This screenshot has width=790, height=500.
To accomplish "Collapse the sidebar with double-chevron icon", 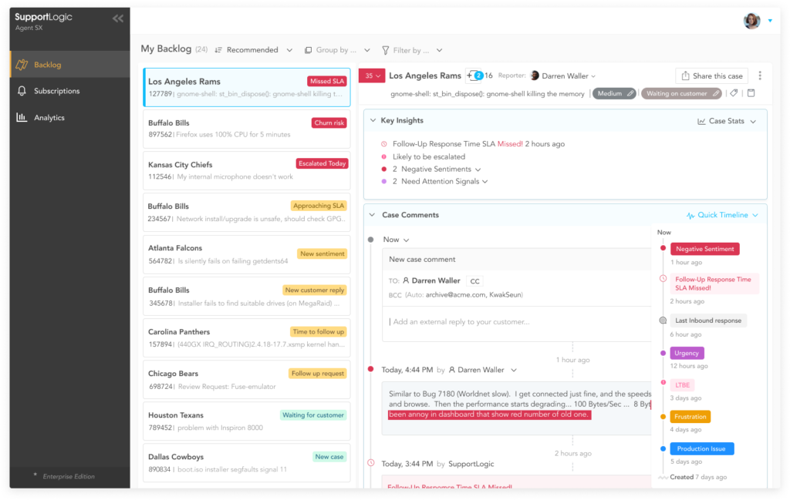I will pos(118,18).
